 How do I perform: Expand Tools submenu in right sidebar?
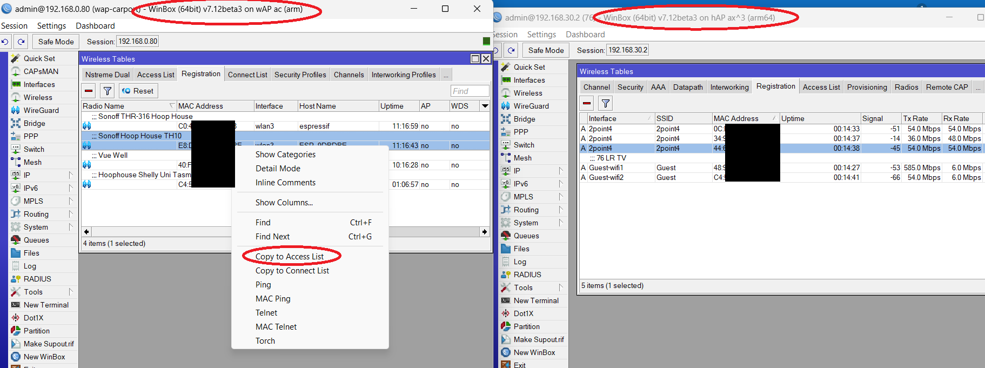561,287
